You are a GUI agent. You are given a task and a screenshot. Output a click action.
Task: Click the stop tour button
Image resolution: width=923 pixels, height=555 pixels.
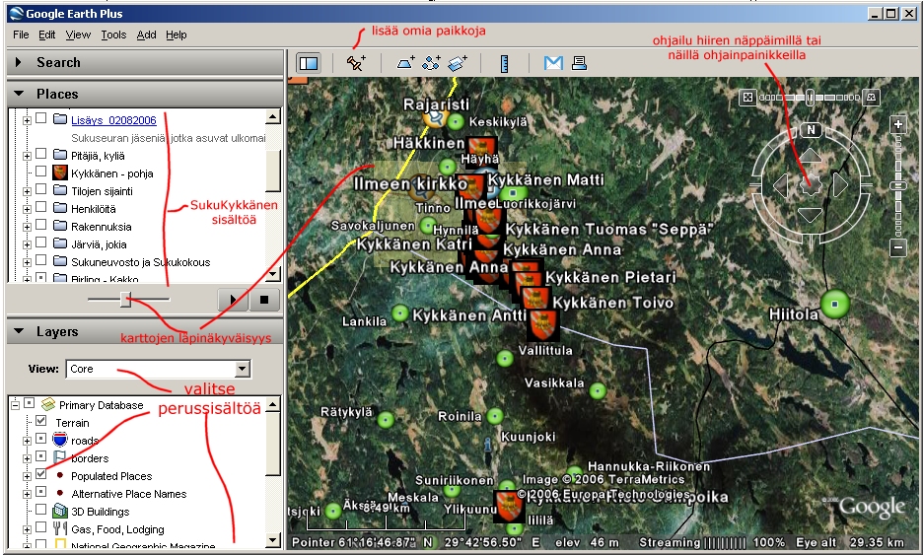(x=264, y=300)
